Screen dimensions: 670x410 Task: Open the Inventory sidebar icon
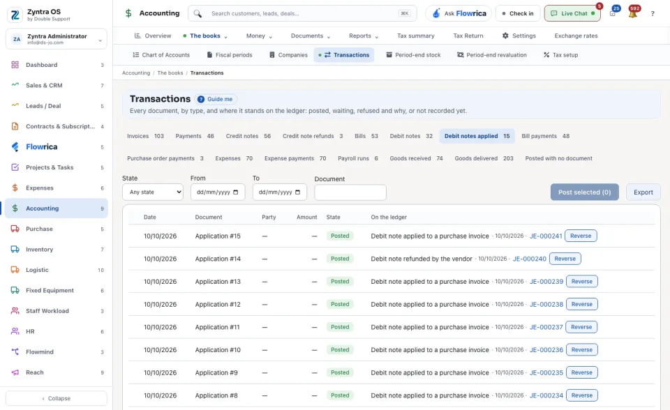15,250
